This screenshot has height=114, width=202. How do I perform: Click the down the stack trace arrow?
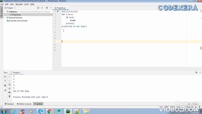pyautogui.click(x=9, y=81)
